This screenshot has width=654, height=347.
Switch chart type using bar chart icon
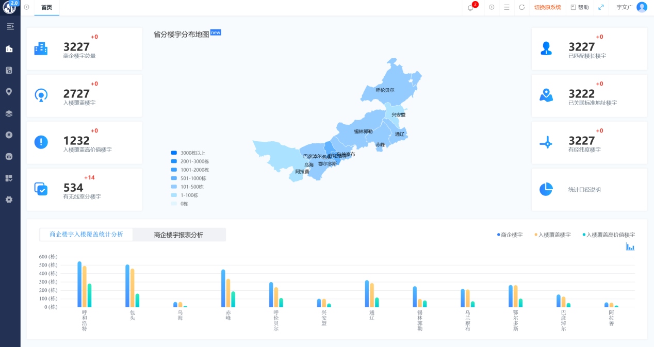click(630, 247)
